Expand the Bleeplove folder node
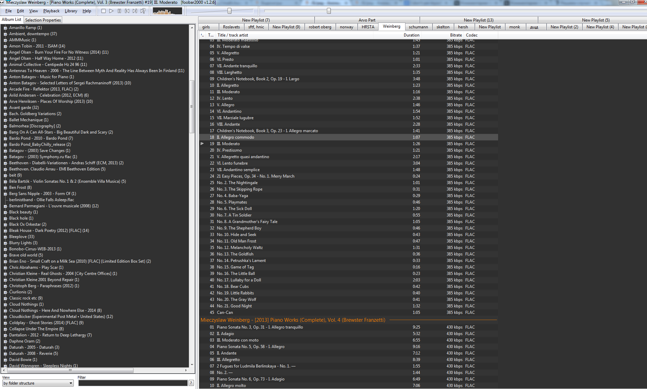 coord(5,237)
